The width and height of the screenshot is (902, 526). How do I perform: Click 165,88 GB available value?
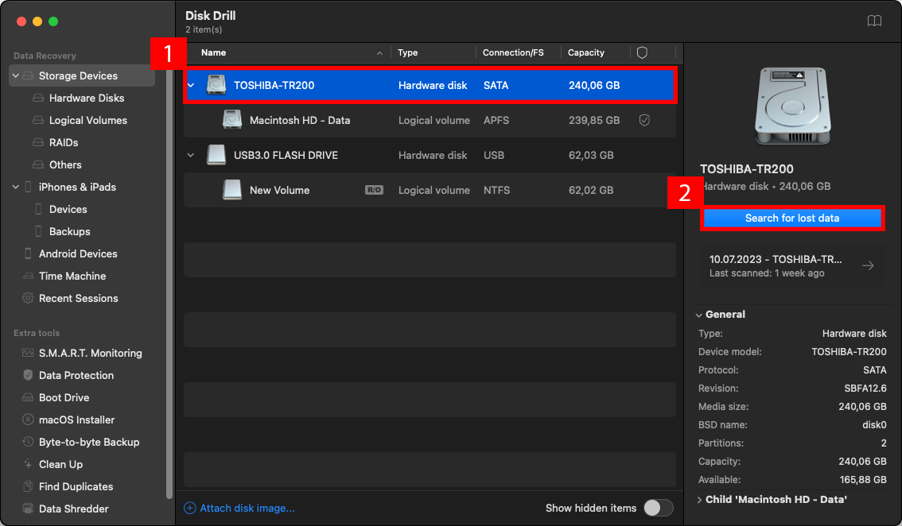[863, 479]
